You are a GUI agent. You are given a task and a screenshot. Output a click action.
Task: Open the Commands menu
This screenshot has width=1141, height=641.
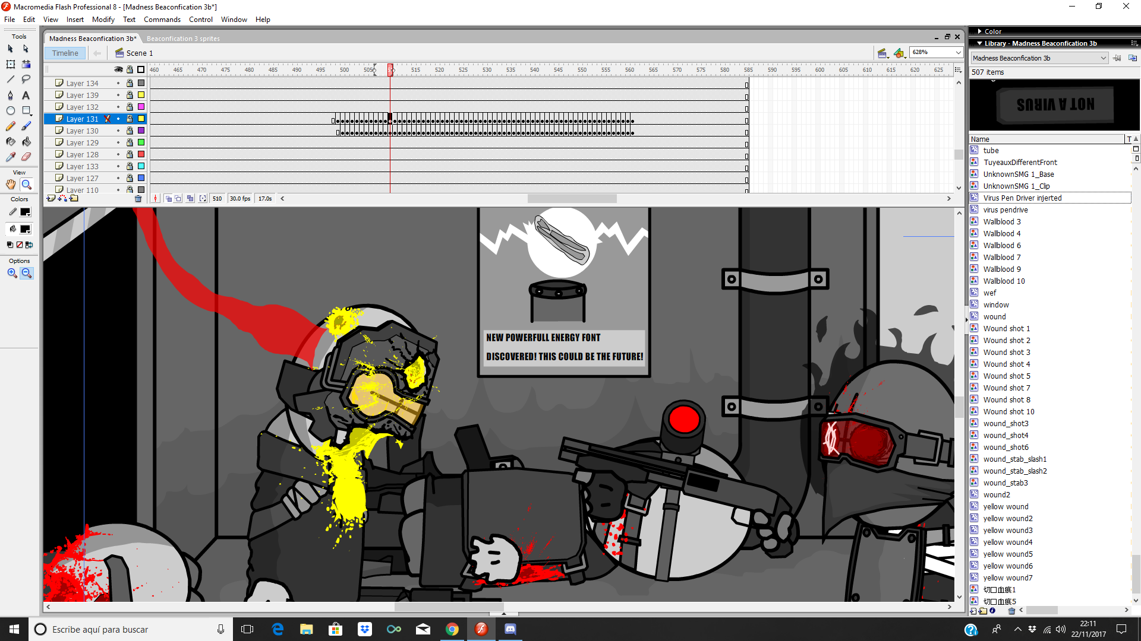coord(162,20)
